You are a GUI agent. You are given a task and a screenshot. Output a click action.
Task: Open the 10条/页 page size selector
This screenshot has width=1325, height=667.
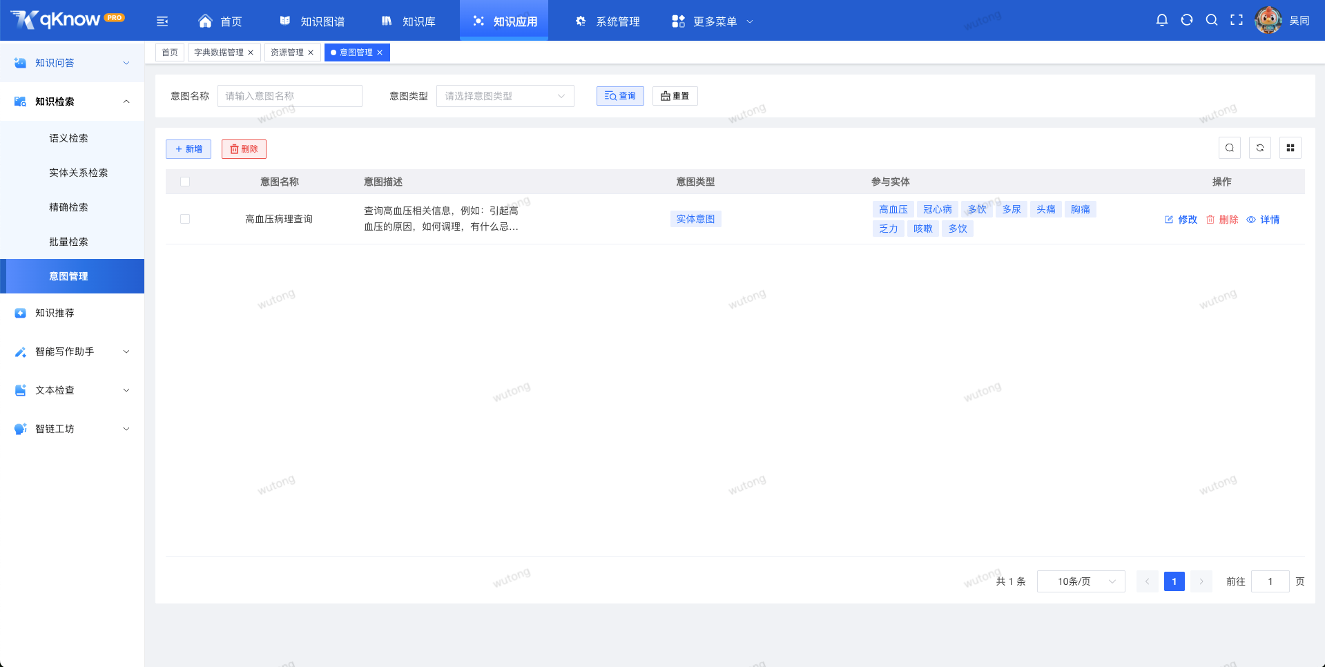pos(1080,581)
